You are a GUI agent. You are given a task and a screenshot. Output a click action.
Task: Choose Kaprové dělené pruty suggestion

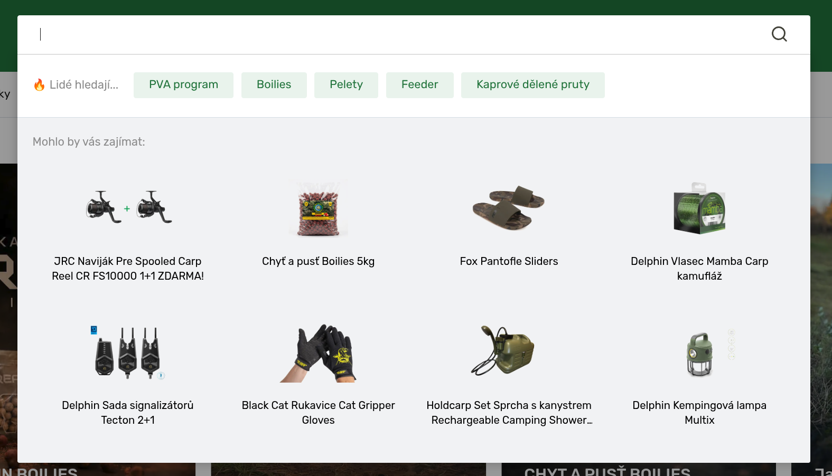point(532,85)
